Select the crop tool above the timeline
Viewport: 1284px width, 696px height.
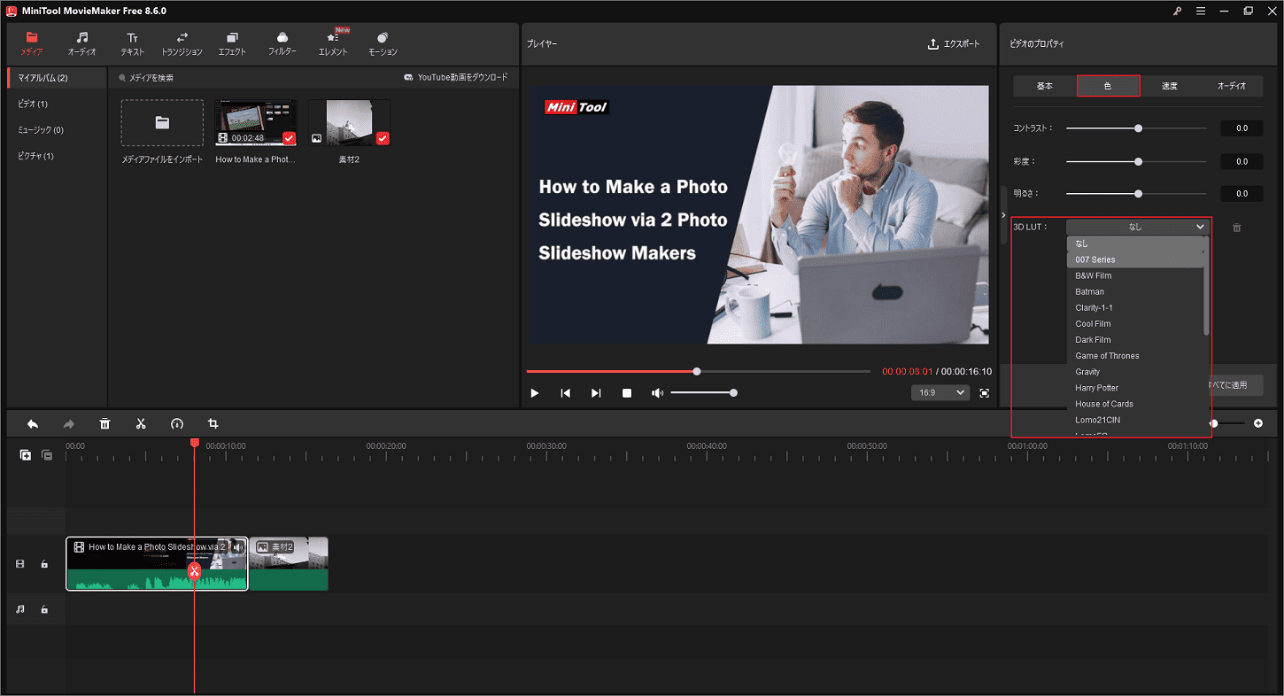point(213,424)
